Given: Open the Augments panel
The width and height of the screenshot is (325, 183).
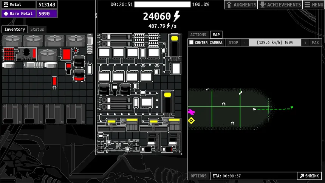Looking at the screenshot, I should [x=240, y=5].
